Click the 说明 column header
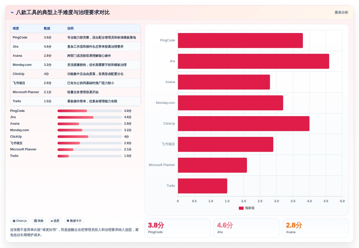The height and width of the screenshot is (248, 359). [x=70, y=28]
